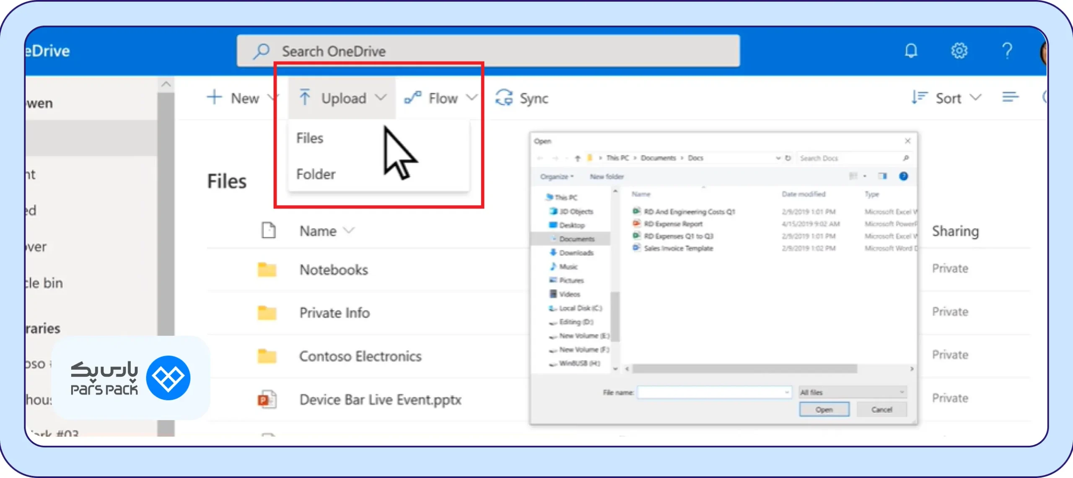The height and width of the screenshot is (478, 1073).
Task: Open the Flow dropdown
Action: tap(441, 98)
